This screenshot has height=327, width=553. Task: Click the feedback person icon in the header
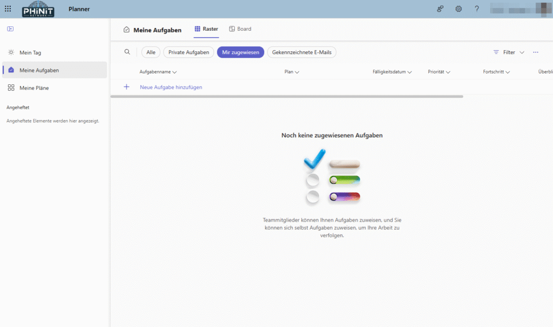point(440,9)
